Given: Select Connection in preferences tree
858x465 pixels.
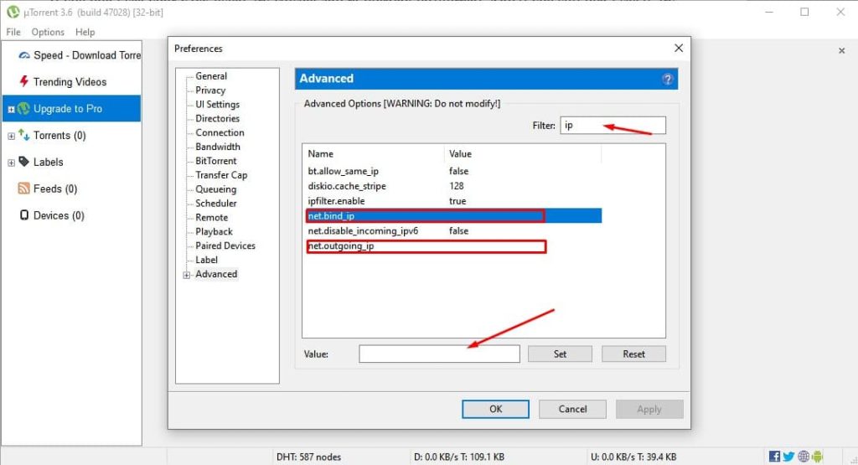Looking at the screenshot, I should pyautogui.click(x=220, y=132).
